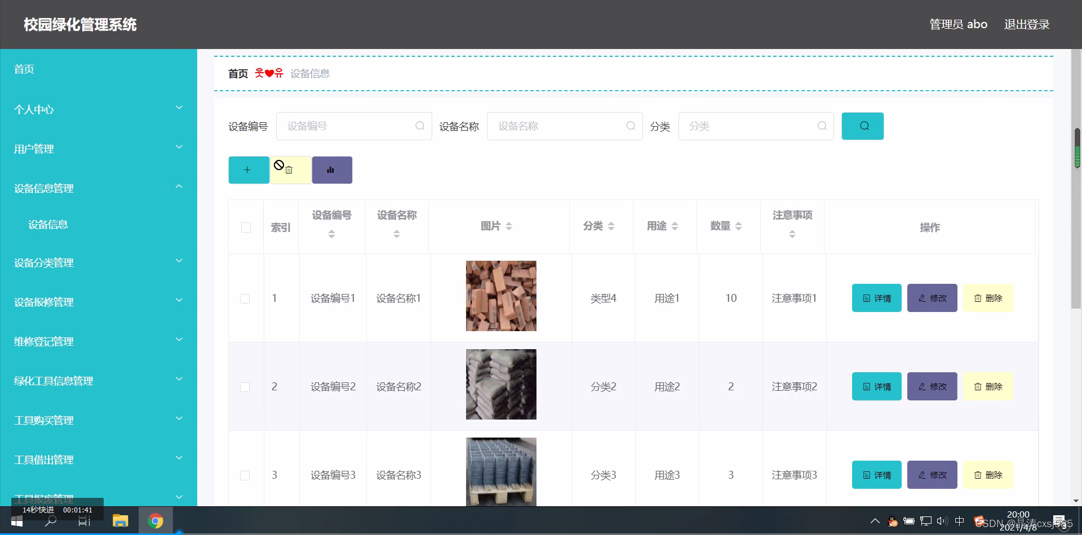The width and height of the screenshot is (1082, 535).
Task: Toggle the select-all checkbox in the table header
Action: coord(246,227)
